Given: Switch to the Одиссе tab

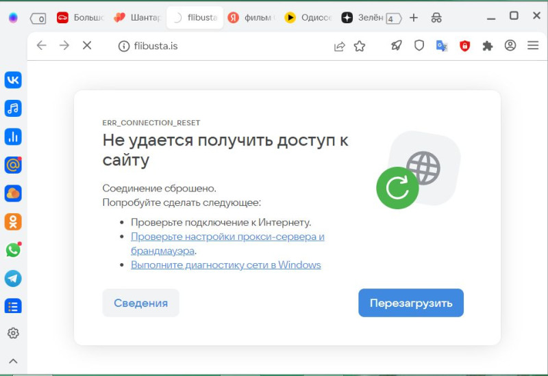Looking at the screenshot, I should click(x=307, y=18).
